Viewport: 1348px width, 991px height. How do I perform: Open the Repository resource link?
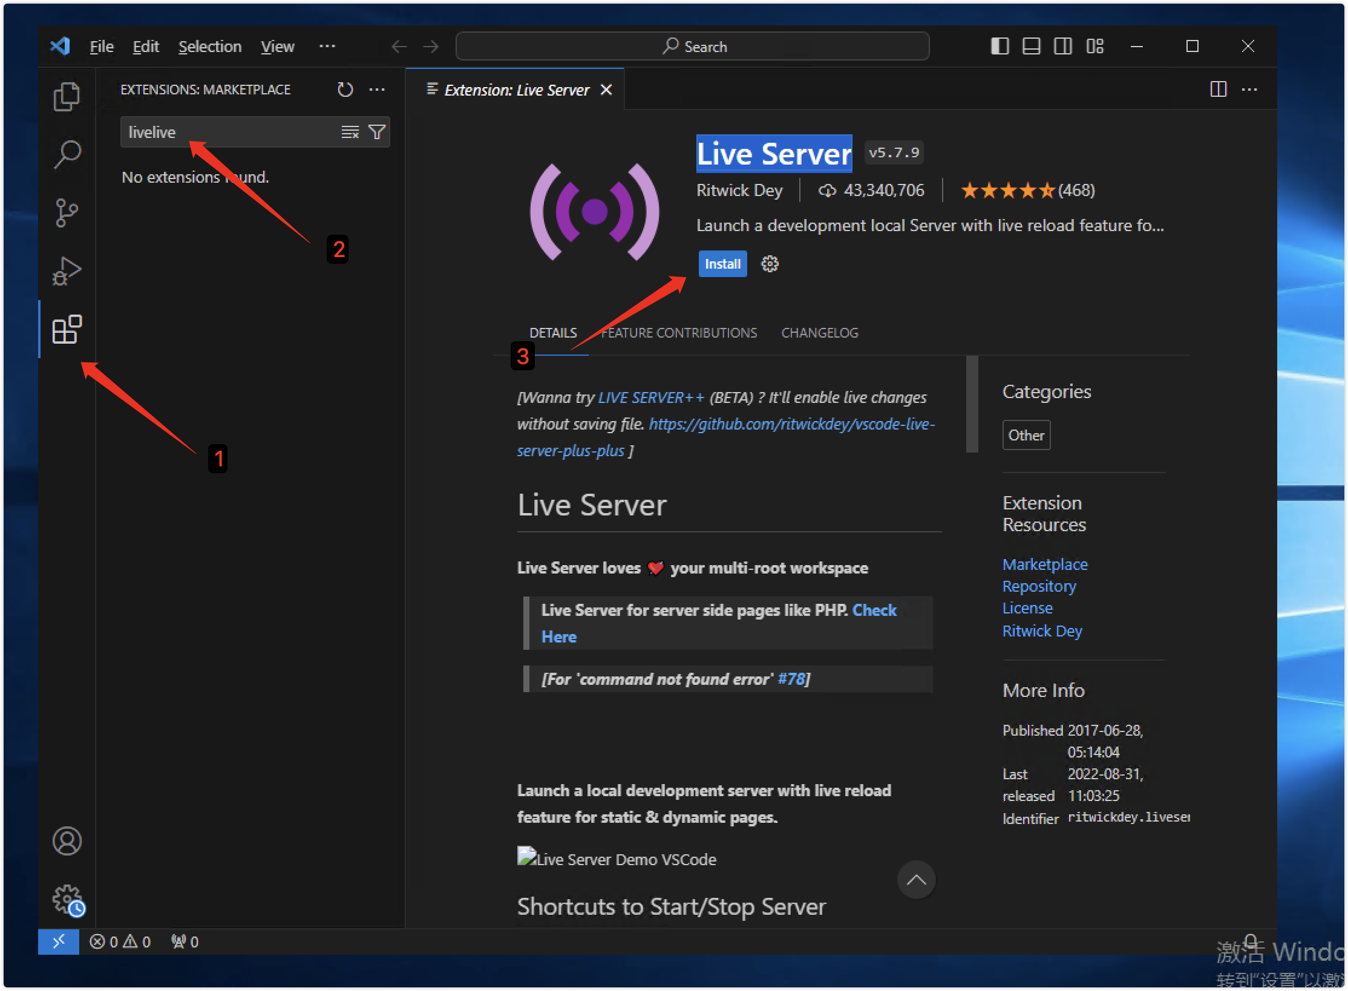pyautogui.click(x=1039, y=586)
